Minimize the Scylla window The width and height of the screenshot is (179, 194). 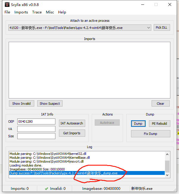coord(143,4)
